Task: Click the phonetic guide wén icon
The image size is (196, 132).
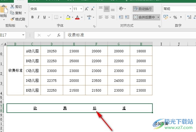Action: coord(89,17)
